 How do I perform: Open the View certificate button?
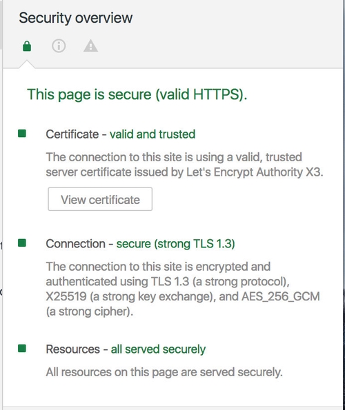(100, 199)
